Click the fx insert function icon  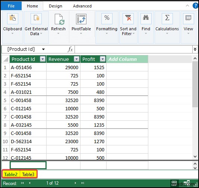[x=70, y=49]
